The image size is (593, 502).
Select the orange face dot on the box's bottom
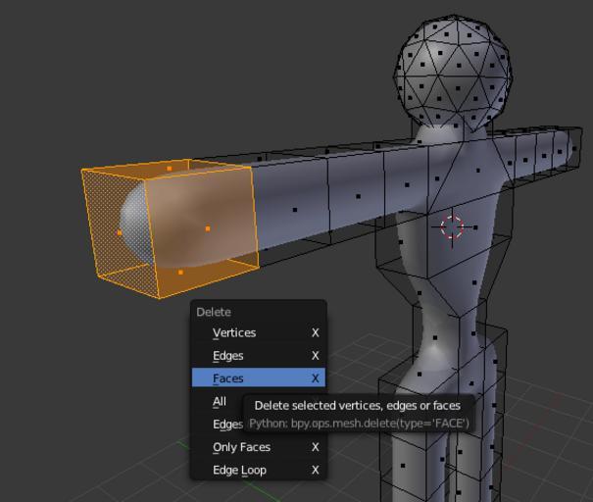pos(180,273)
